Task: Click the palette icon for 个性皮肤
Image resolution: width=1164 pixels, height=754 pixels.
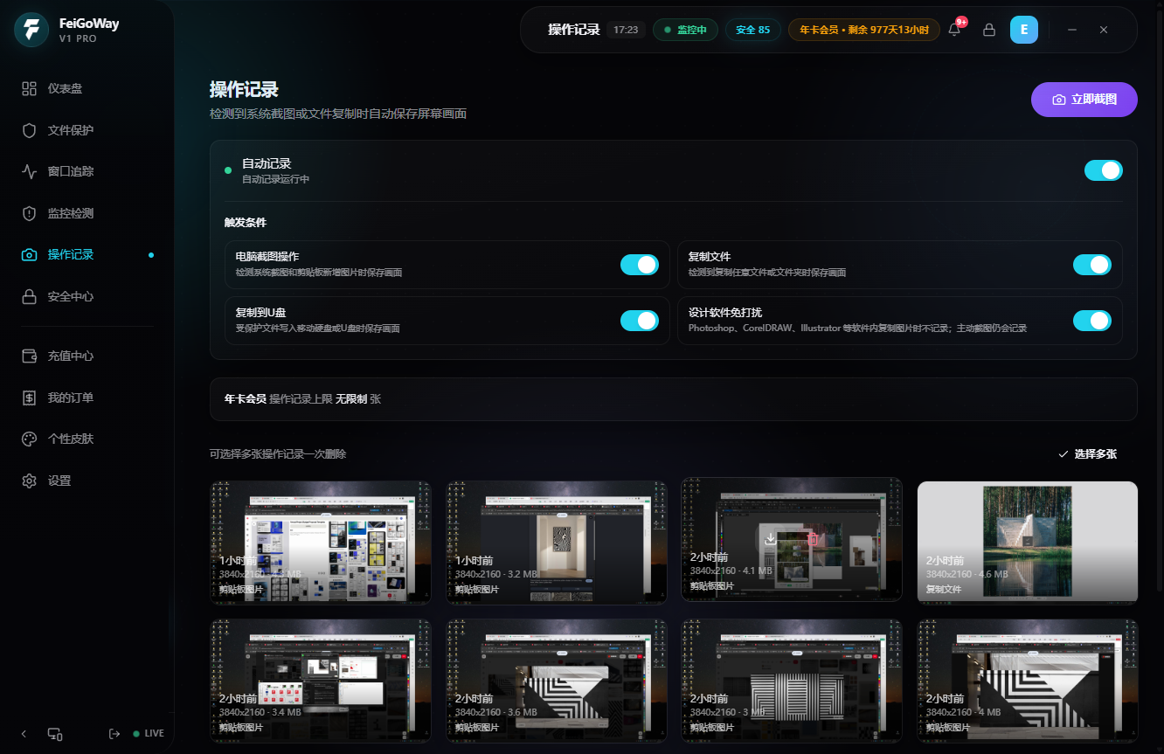Action: (x=30, y=439)
